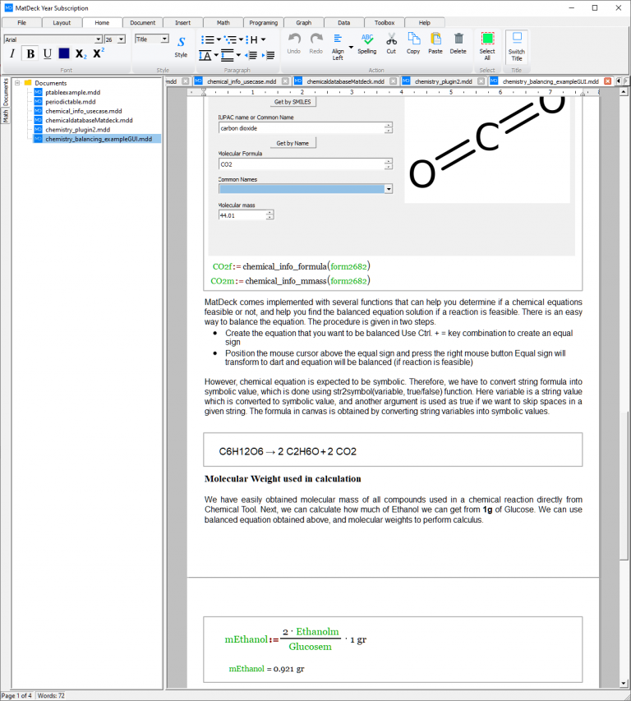Open the Arial font name dropdown
This screenshot has width=631, height=701.
[99, 39]
